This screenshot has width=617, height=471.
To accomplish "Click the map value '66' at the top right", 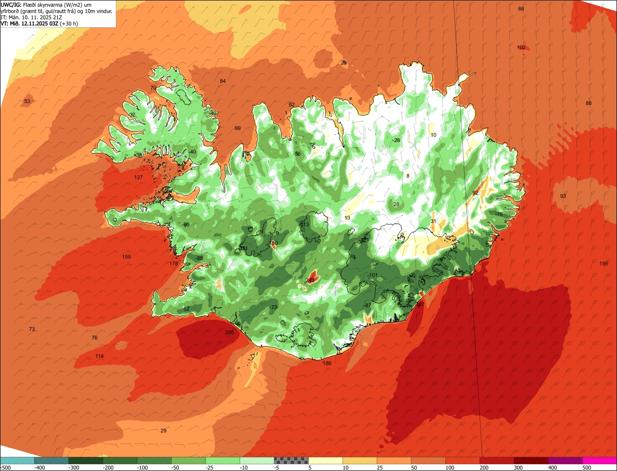I will click(x=521, y=9).
